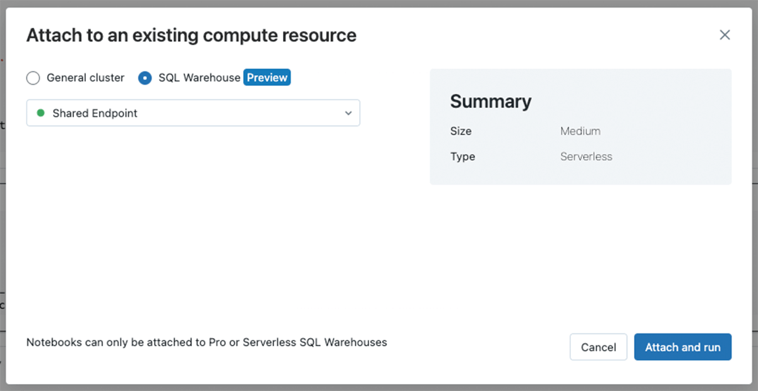Click the dropdown chevron arrow
758x391 pixels.
tap(348, 114)
